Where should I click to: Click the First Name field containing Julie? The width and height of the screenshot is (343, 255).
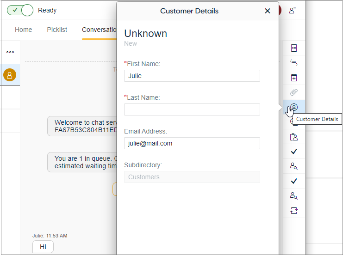tap(192, 76)
